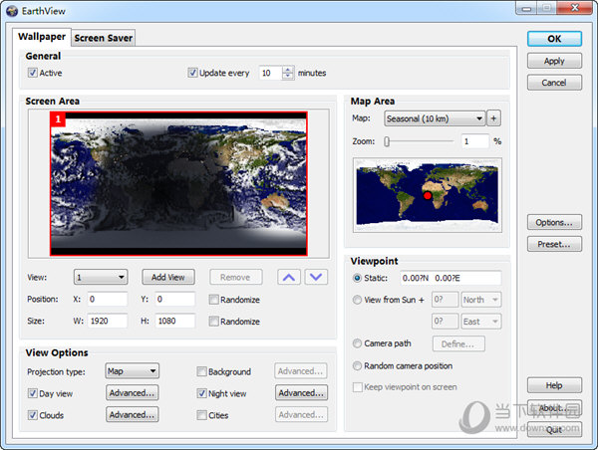Select Camera path radio button
This screenshot has height=450, width=598.
coord(357,343)
